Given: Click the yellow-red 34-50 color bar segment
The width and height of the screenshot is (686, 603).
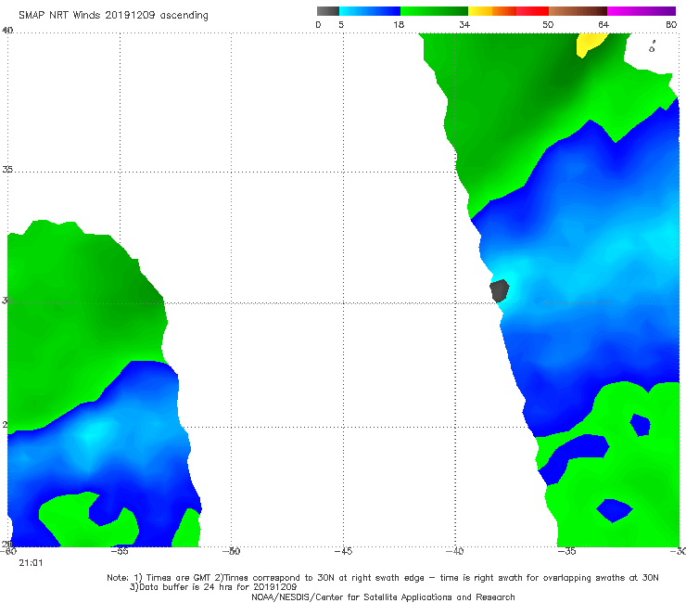Looking at the screenshot, I should pos(508,11).
